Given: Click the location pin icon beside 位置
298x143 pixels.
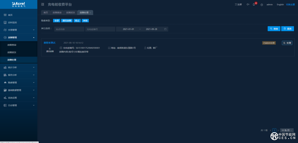Looking at the screenshot, I should [x=145, y=48].
